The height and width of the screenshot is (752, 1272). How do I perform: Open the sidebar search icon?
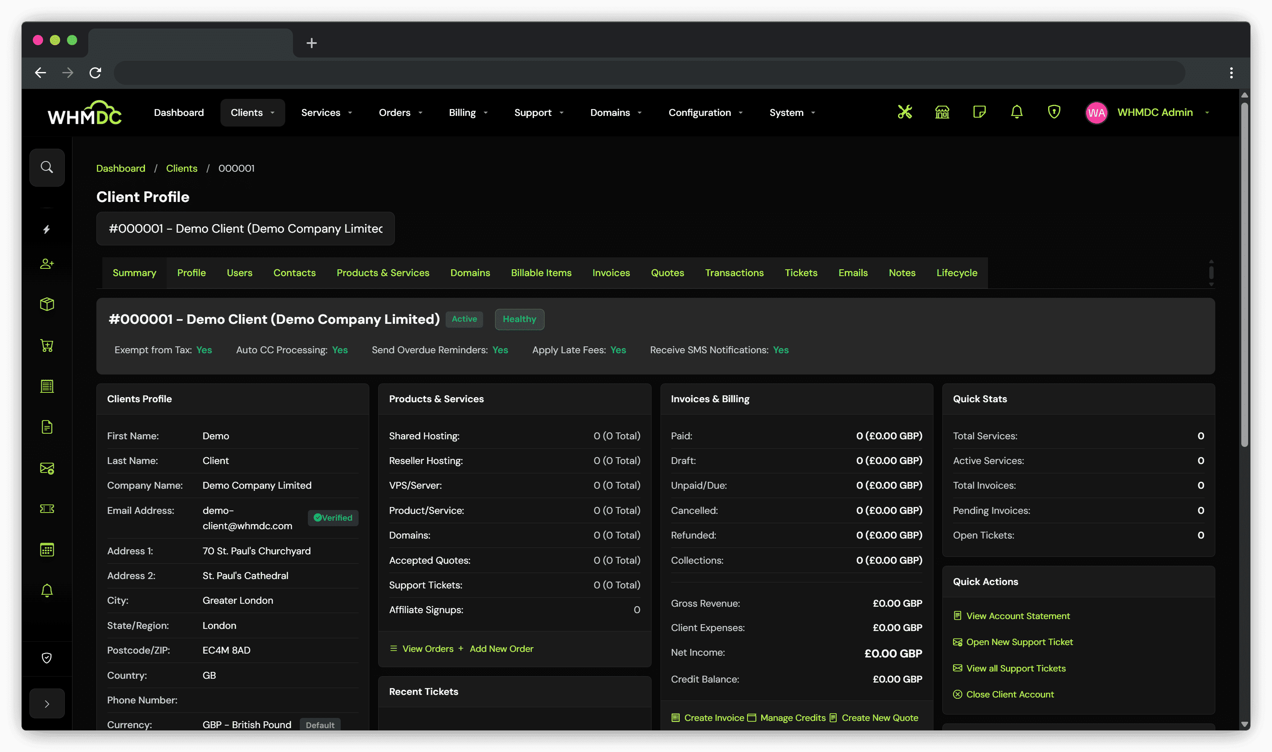tap(46, 167)
